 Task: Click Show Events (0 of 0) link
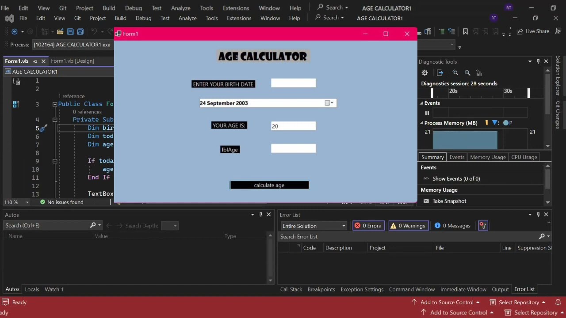(456, 178)
